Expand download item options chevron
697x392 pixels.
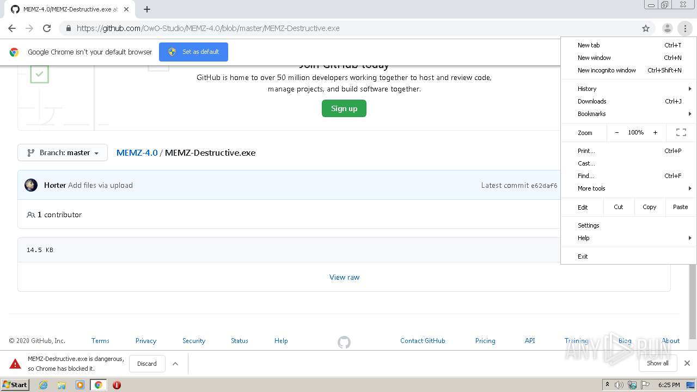click(x=175, y=364)
